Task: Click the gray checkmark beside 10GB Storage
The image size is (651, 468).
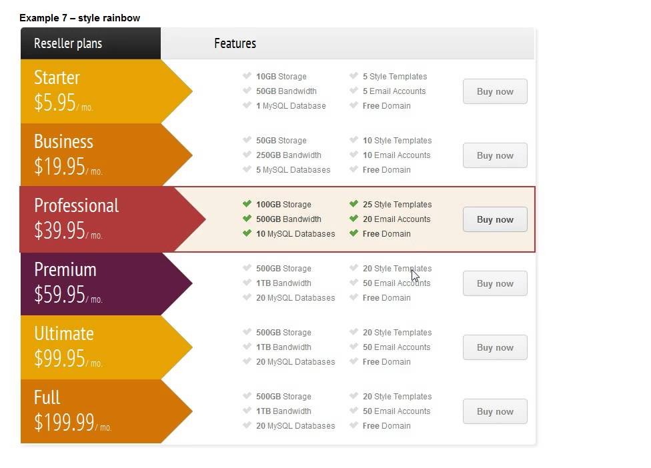Action: pos(247,75)
